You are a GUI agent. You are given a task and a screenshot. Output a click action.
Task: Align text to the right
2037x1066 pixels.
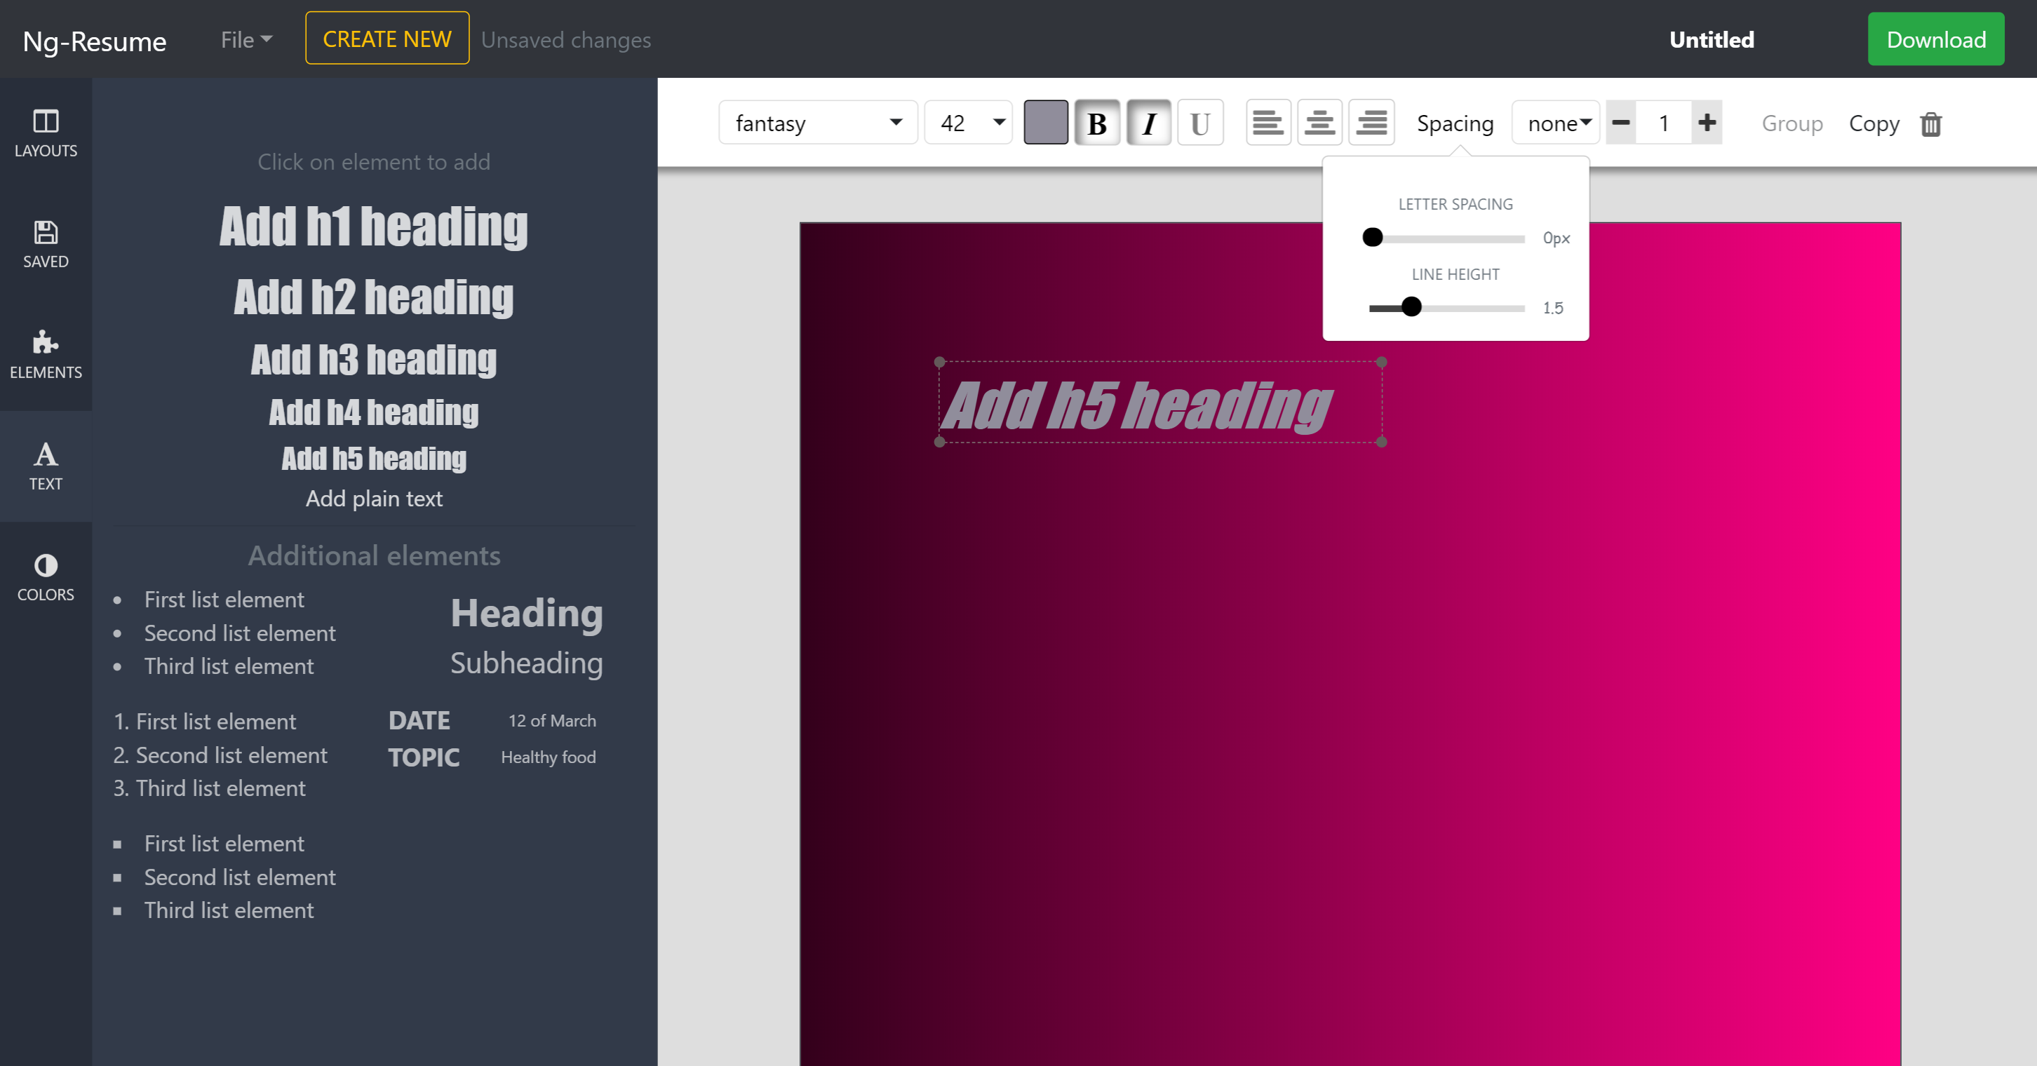(x=1371, y=123)
